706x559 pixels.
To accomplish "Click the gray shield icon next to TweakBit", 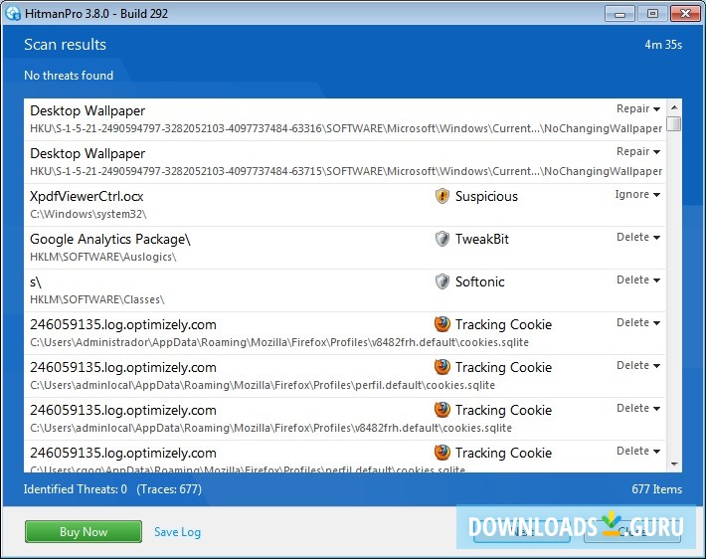I will click(x=442, y=239).
